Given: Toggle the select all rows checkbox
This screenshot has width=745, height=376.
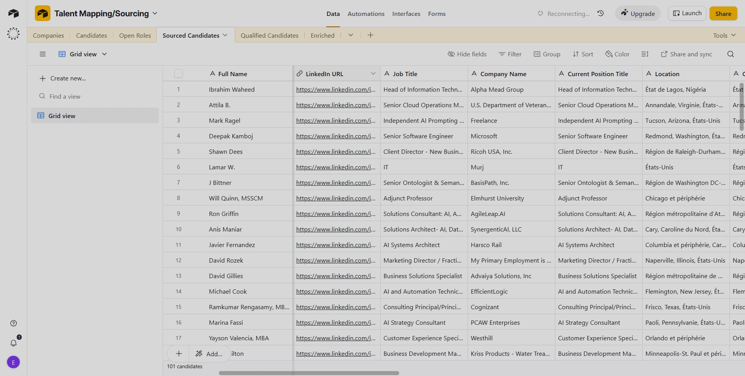Looking at the screenshot, I should [178, 73].
